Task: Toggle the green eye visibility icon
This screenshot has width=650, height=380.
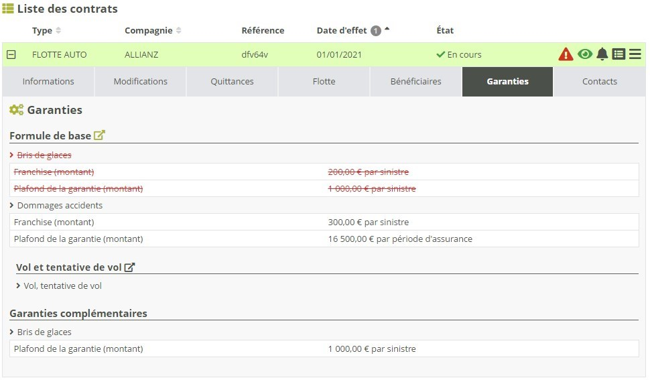Action: click(x=584, y=54)
